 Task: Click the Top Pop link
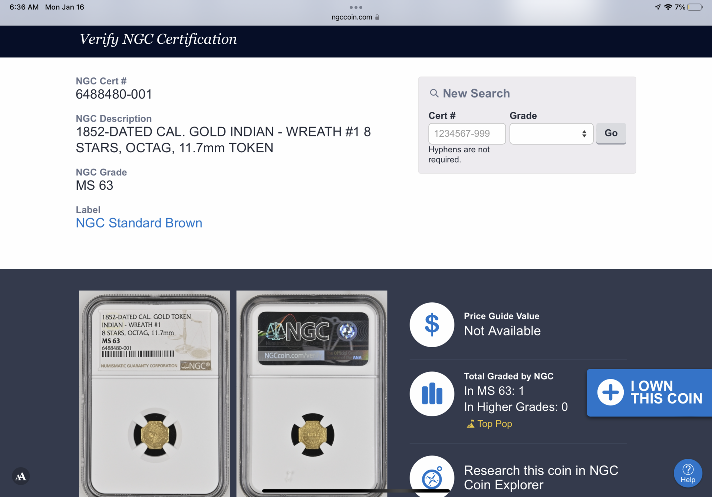pyautogui.click(x=494, y=424)
